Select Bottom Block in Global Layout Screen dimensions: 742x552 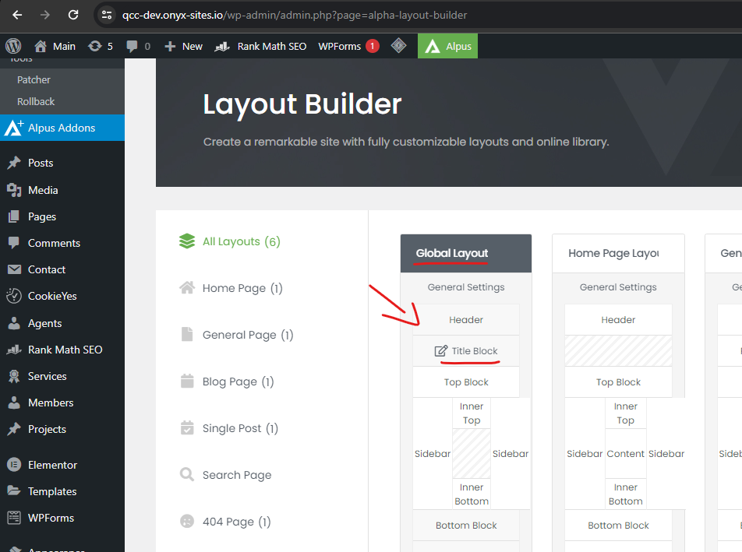point(466,526)
